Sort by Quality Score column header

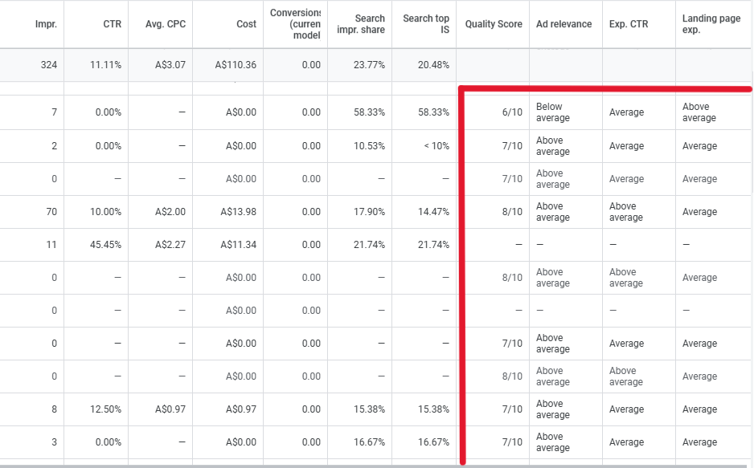(494, 24)
